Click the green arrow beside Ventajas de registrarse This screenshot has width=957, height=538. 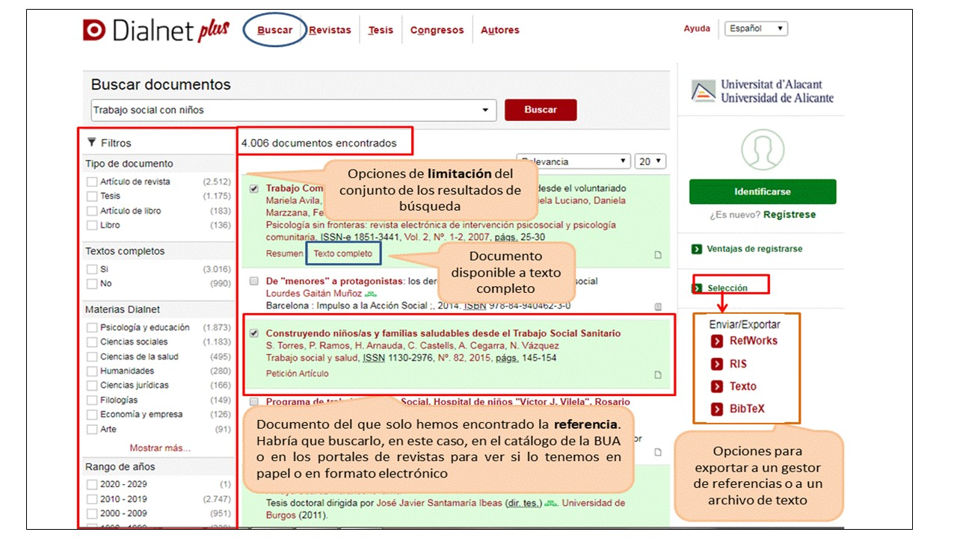(697, 250)
